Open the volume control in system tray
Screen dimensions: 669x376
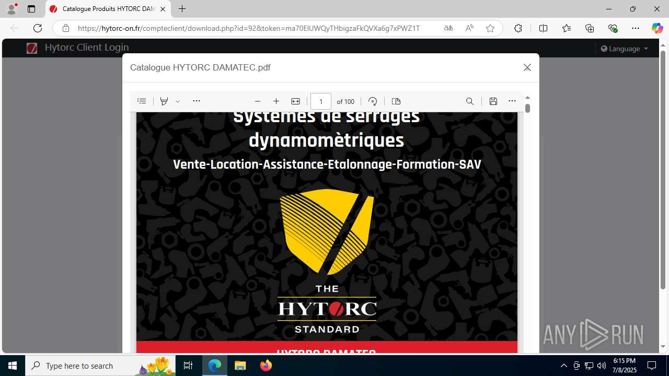point(602,366)
